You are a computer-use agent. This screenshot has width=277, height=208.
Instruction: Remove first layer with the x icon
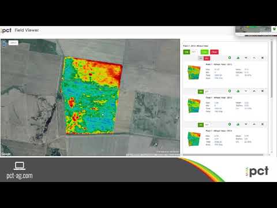263,58
